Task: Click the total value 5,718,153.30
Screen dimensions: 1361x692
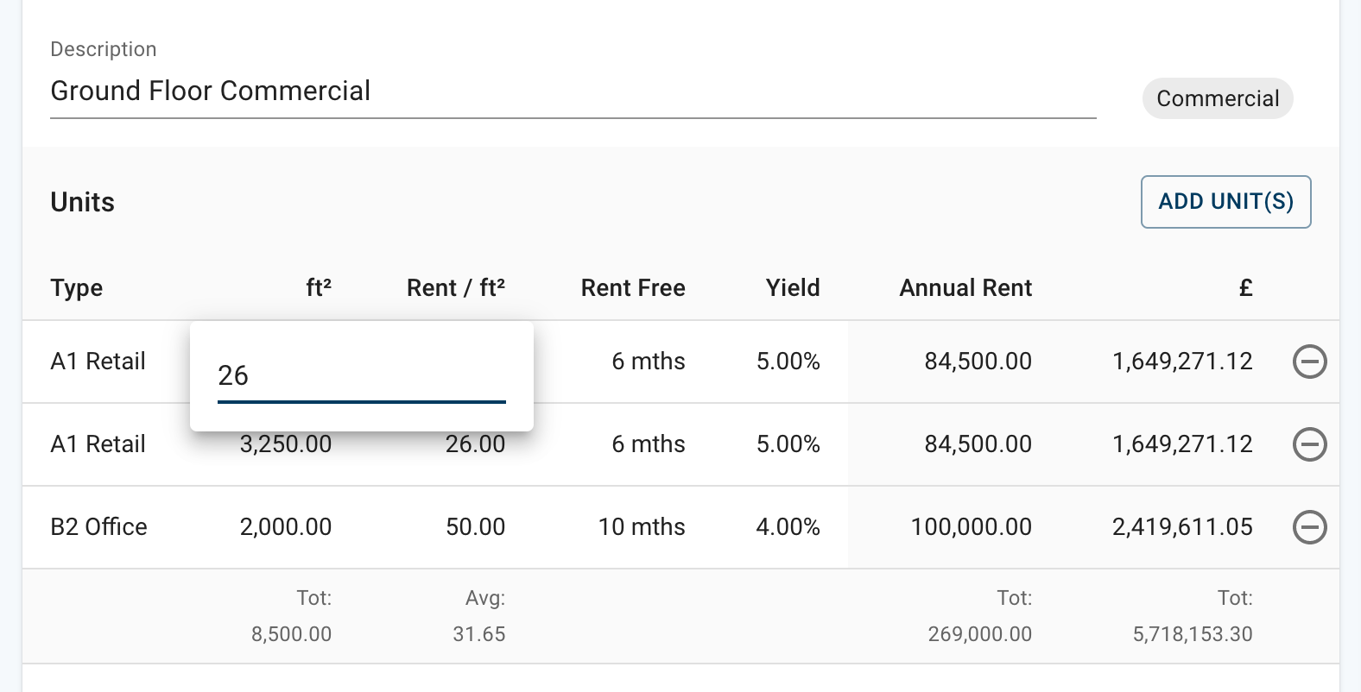Action: click(x=1193, y=634)
